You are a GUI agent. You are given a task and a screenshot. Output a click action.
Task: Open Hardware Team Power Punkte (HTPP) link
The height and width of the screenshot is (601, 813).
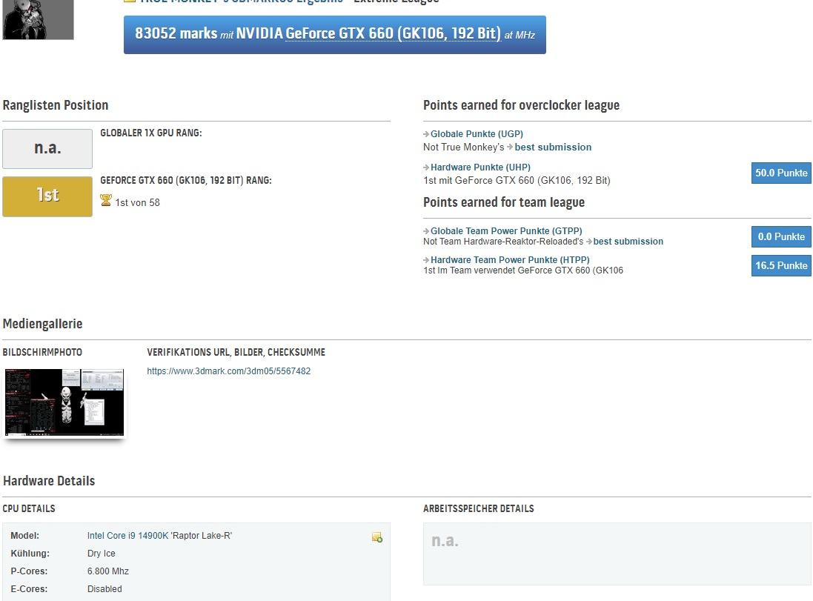pos(510,260)
